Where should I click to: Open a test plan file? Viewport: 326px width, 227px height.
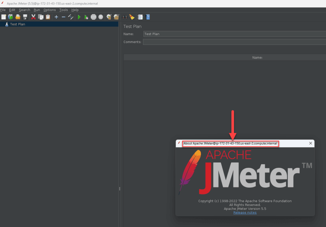[18, 17]
